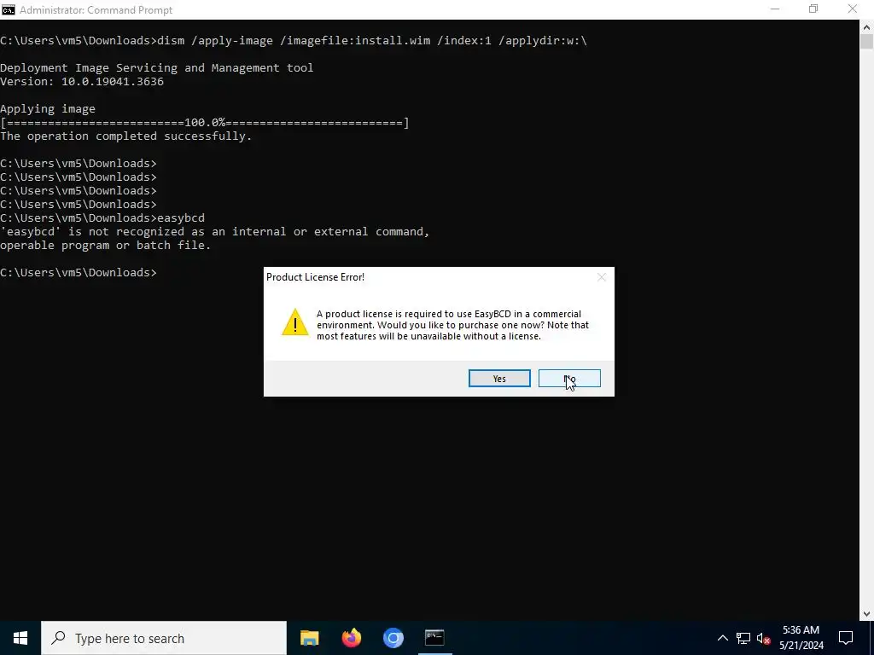
Task: Click the Command Prompt title bar icon
Action: point(8,9)
